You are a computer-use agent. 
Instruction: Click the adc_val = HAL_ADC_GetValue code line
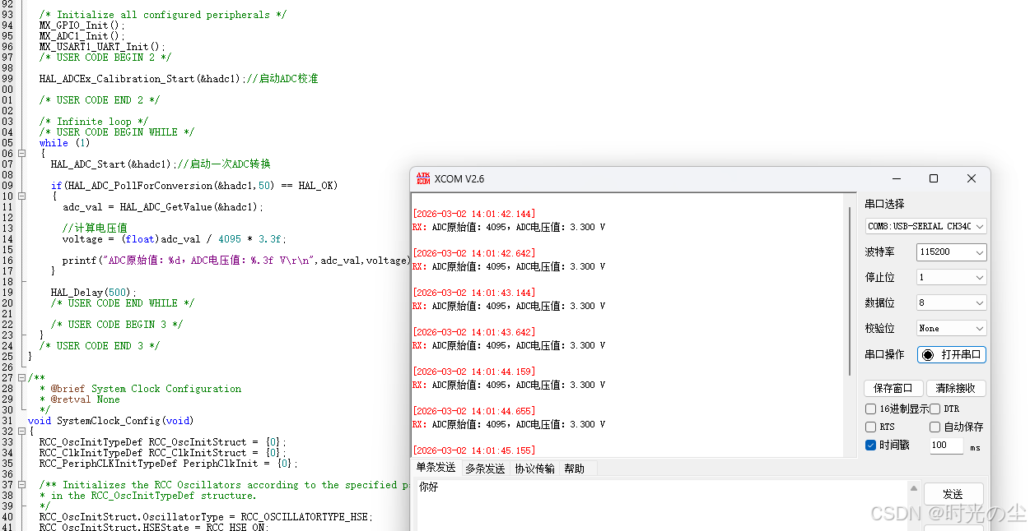pyautogui.click(x=163, y=207)
